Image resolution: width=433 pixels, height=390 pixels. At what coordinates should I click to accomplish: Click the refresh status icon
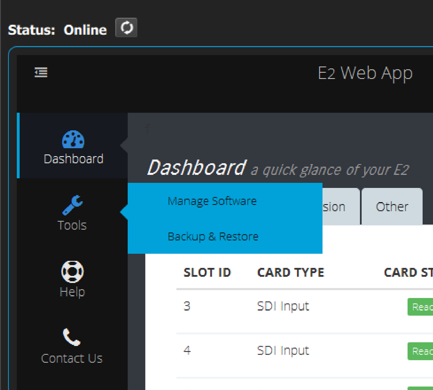[x=126, y=28]
